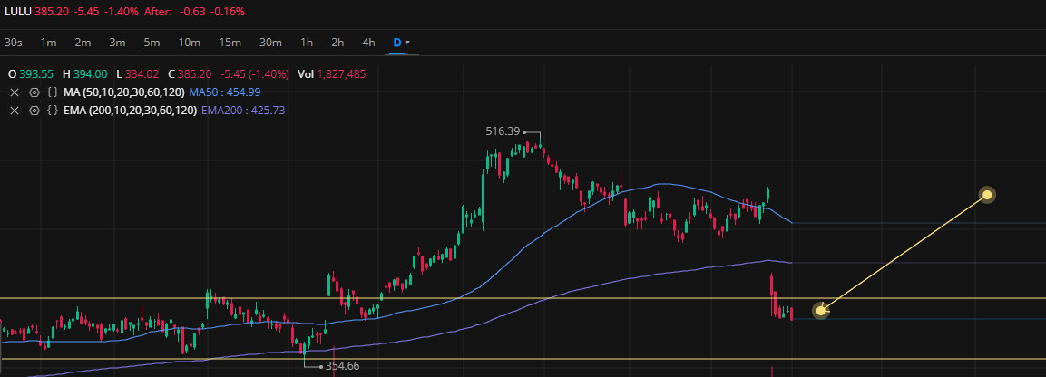Click the EMA200 : 425.73 value

coord(243,110)
